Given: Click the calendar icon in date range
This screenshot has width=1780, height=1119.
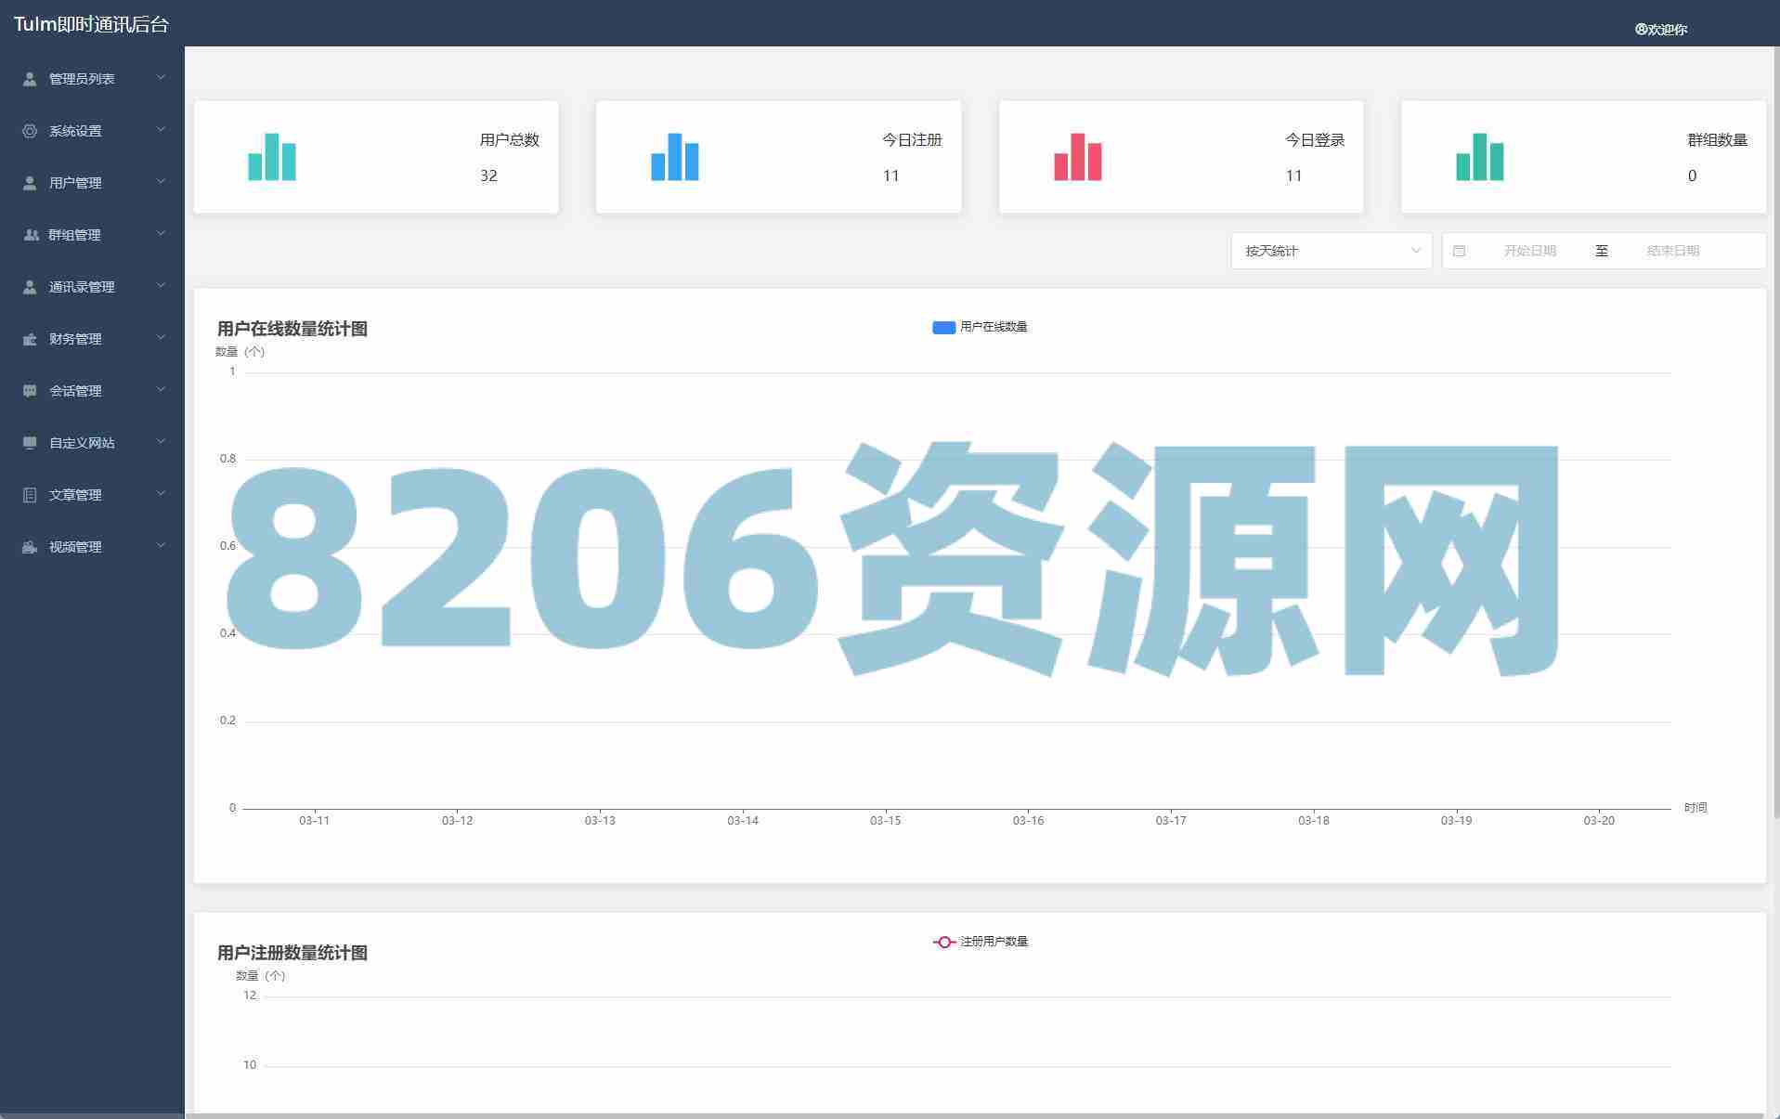Looking at the screenshot, I should tap(1459, 251).
